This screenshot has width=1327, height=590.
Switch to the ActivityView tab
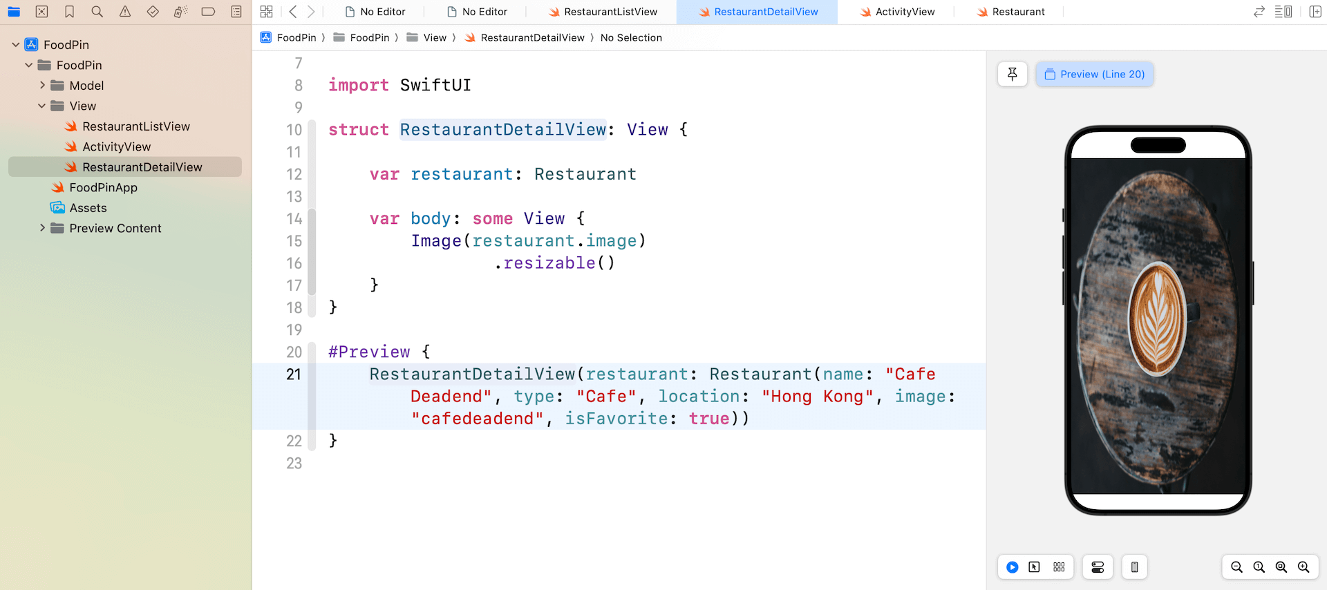[898, 12]
